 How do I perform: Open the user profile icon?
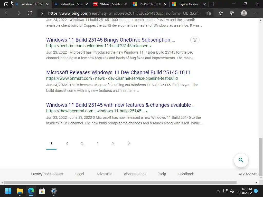(244, 13)
